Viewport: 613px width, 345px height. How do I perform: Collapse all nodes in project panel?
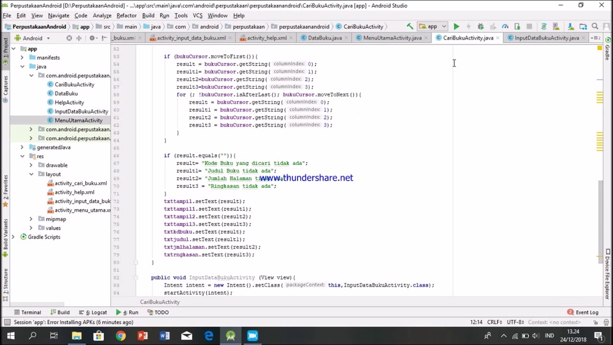80,38
